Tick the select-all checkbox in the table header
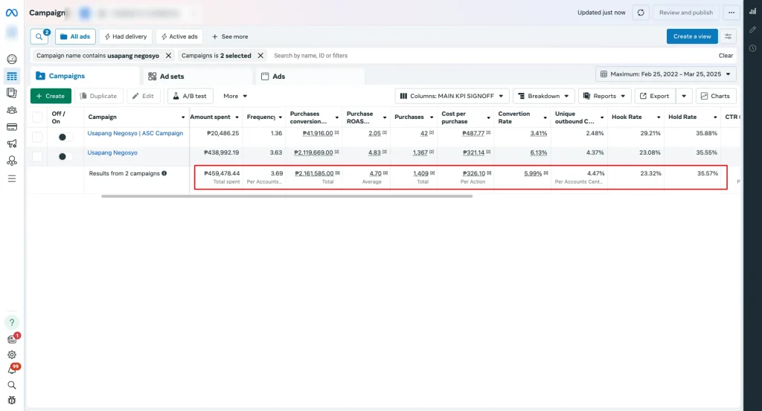This screenshot has width=762, height=411. click(37, 117)
